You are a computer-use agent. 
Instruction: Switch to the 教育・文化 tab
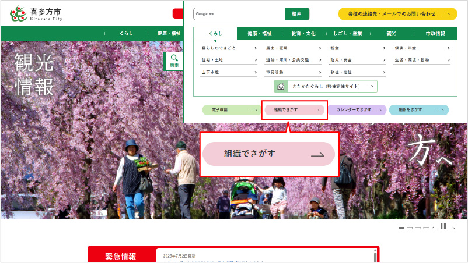pyautogui.click(x=303, y=34)
